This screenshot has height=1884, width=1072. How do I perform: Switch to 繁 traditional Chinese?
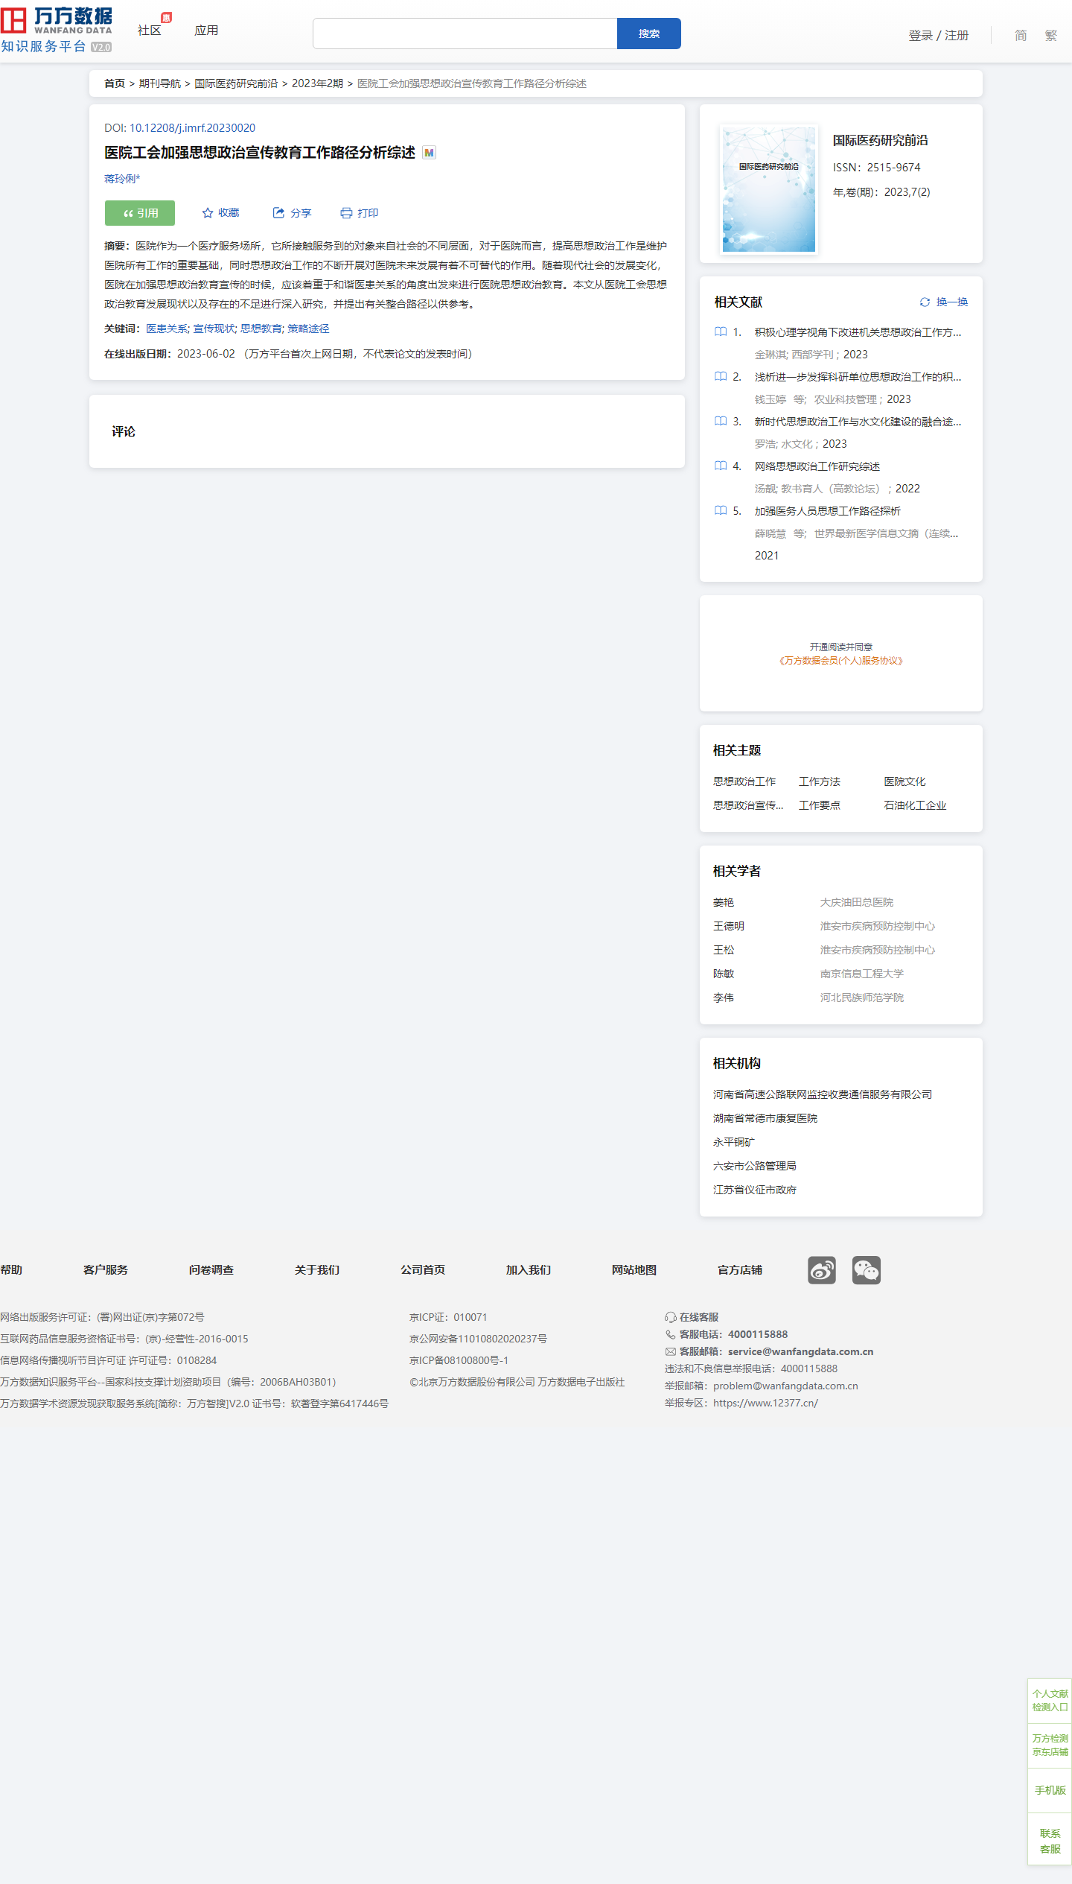click(1050, 35)
